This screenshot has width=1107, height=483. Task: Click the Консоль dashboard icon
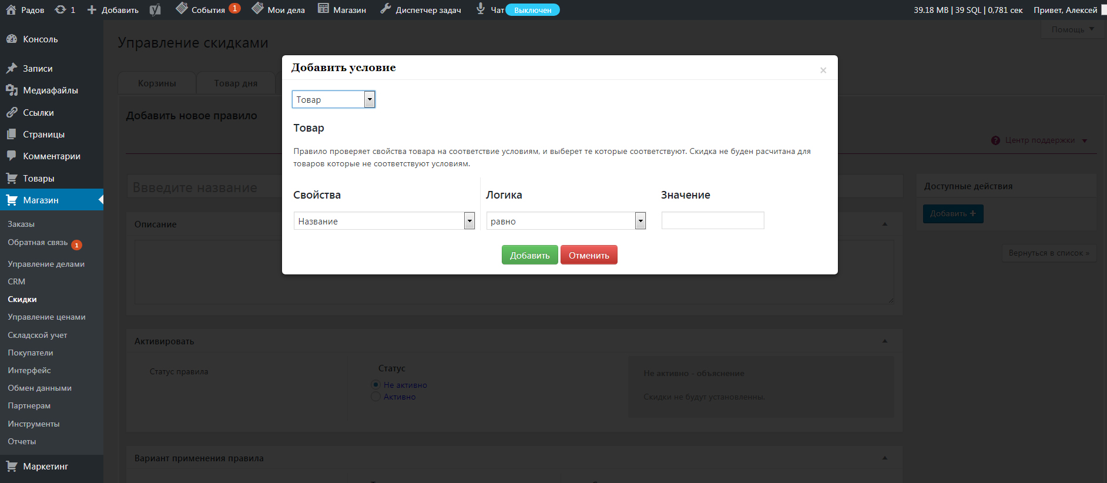12,39
